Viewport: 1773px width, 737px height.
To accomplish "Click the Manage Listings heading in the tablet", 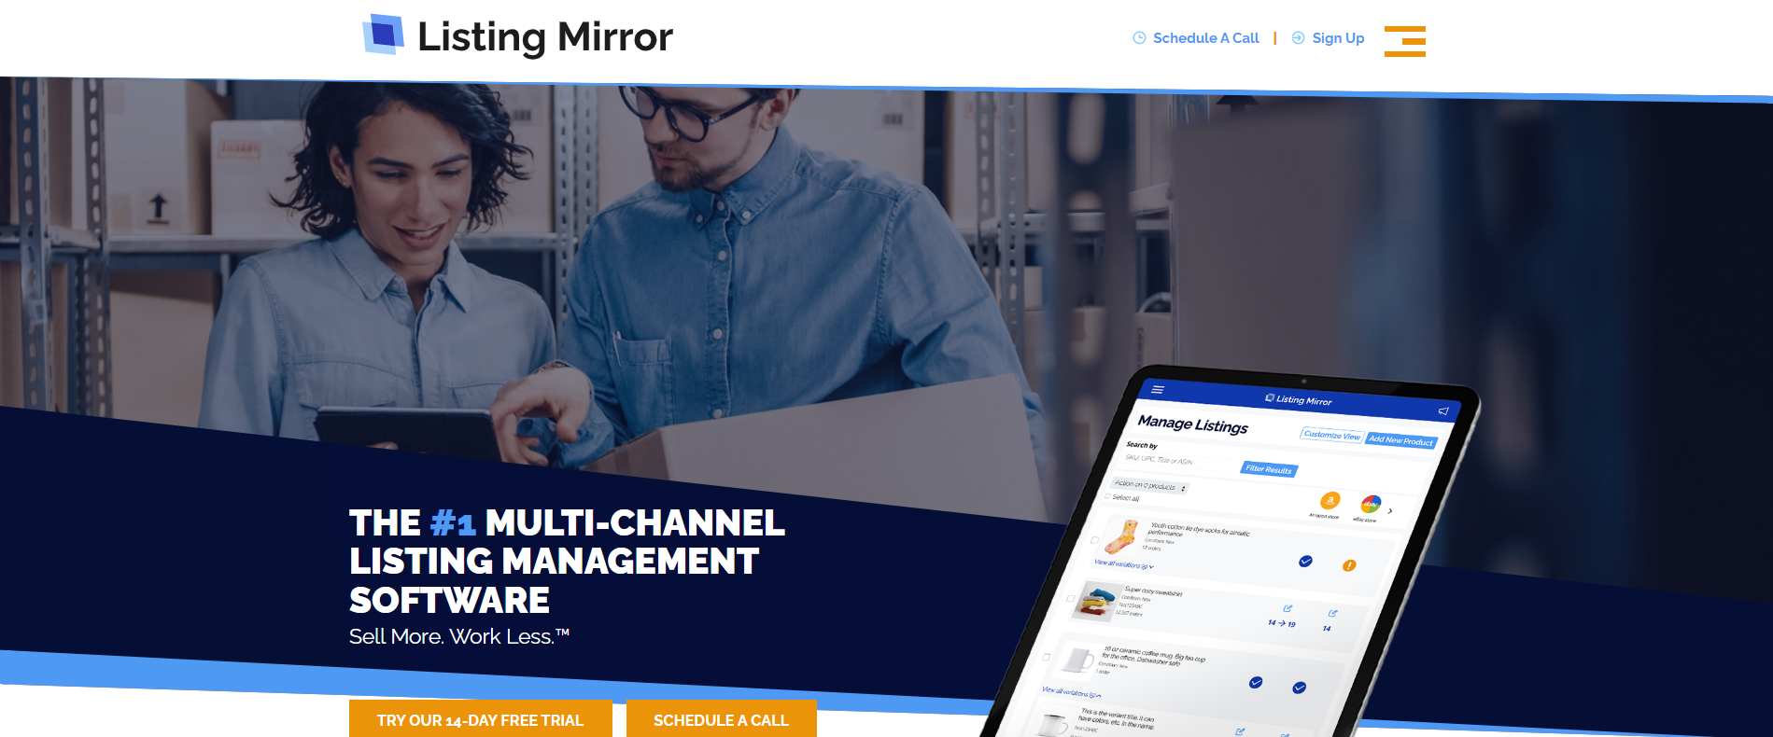I will 1193,424.
